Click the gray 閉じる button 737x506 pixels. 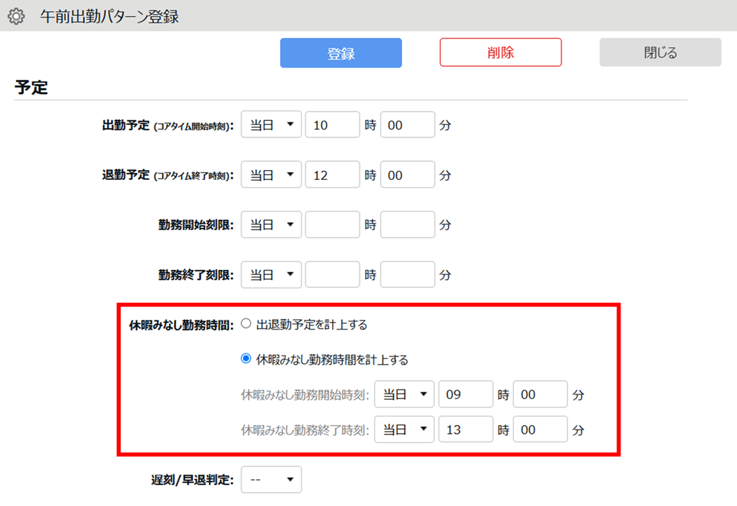660,53
